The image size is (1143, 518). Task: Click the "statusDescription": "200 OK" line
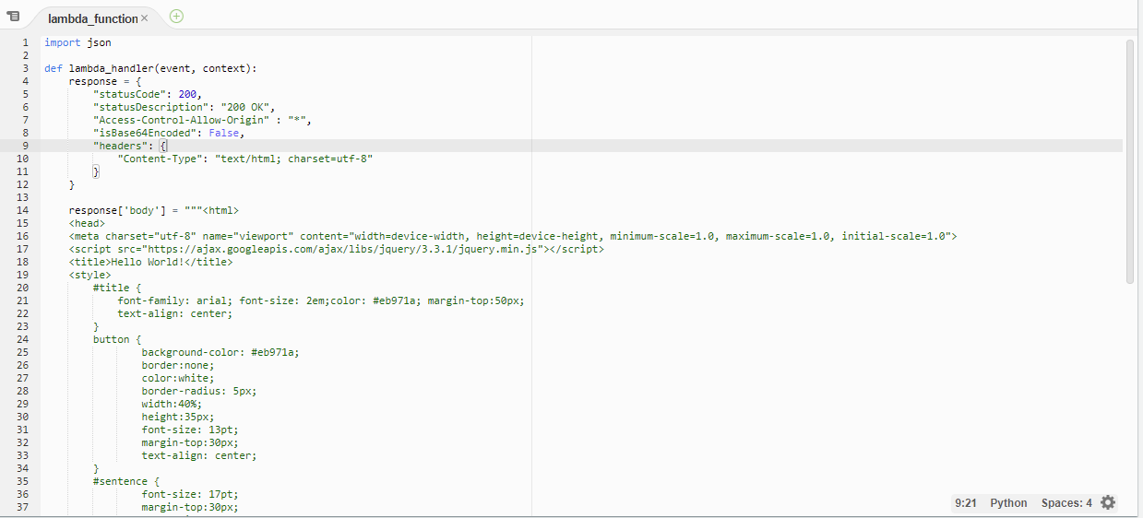coord(184,107)
